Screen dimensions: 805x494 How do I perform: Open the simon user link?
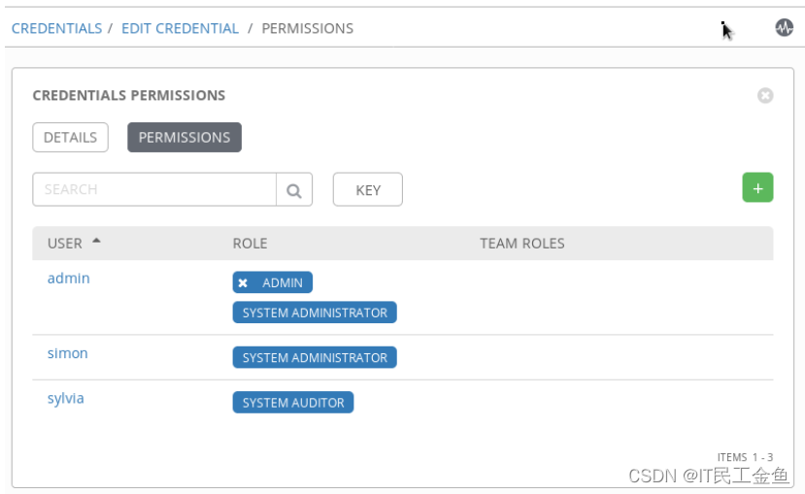point(68,353)
